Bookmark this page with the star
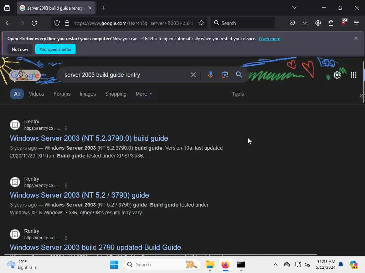365x273 pixels. (x=201, y=23)
